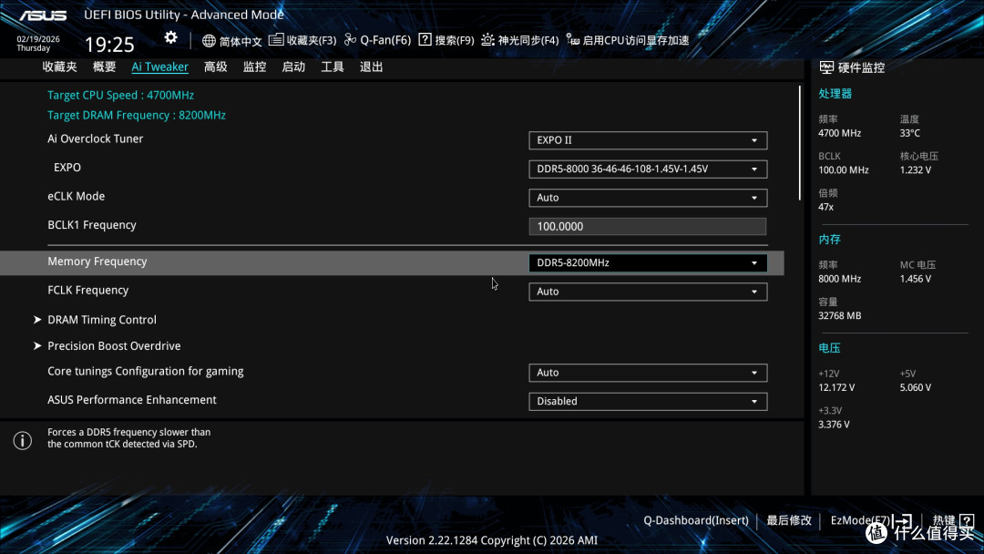Click Target DRAM Frequency : 8200MHz text
The image size is (984, 554).
coord(136,115)
